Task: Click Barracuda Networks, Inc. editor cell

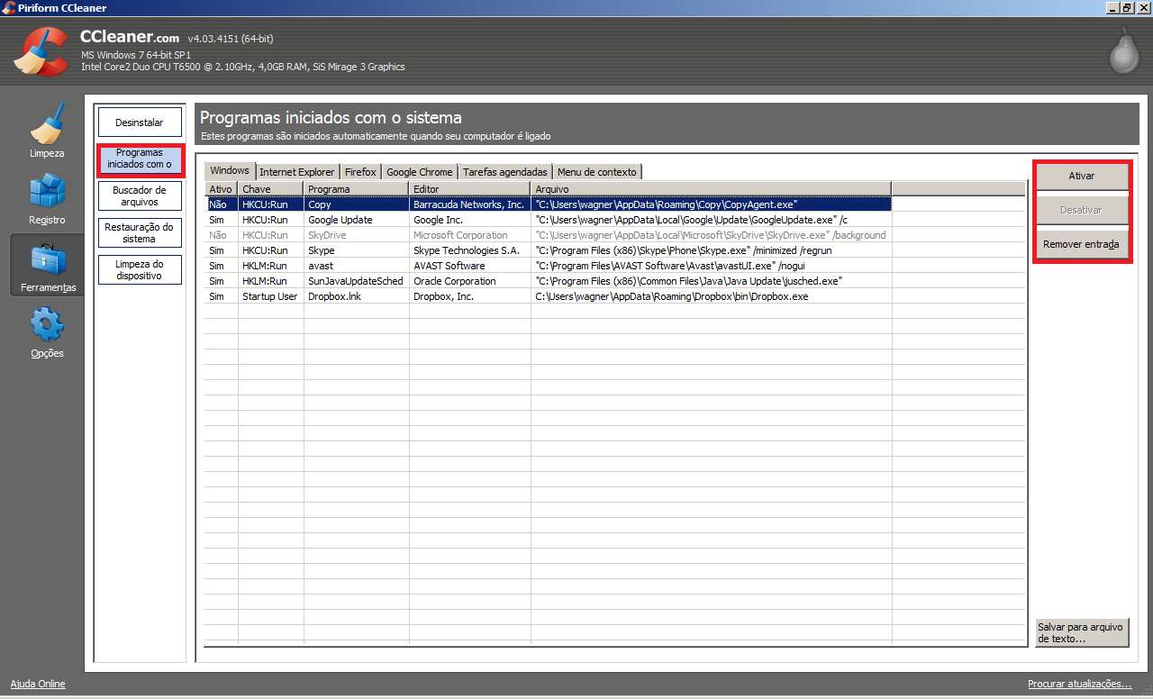Action: (468, 204)
